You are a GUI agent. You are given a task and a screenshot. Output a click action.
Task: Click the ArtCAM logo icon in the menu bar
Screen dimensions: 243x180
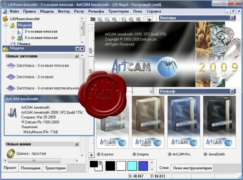[5, 11]
